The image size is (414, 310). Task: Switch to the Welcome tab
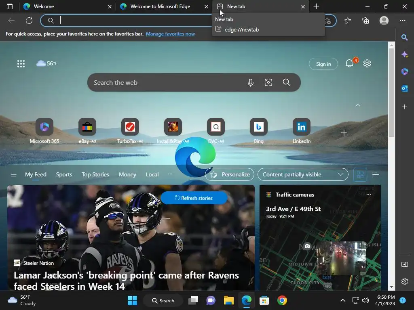(65, 6)
